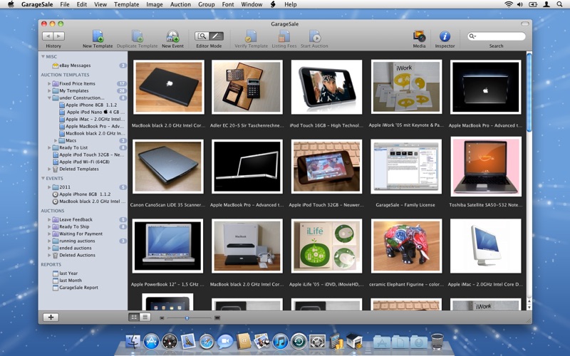Open the Template menu

(127, 4)
